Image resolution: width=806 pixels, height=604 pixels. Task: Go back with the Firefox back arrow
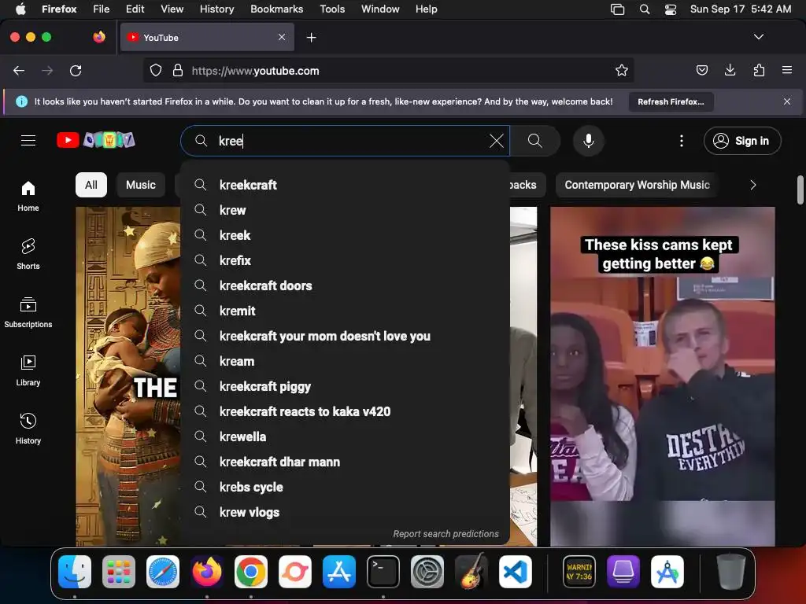[19, 70]
